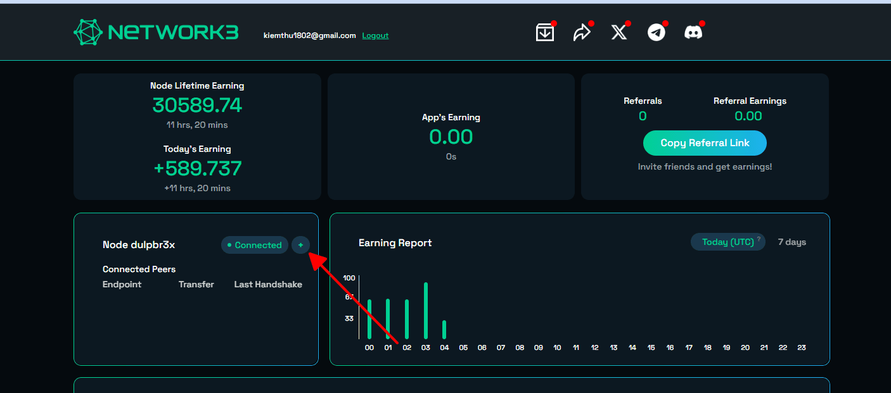Click the question mark next to Today (UTC)
891x393 pixels.
coord(759,239)
